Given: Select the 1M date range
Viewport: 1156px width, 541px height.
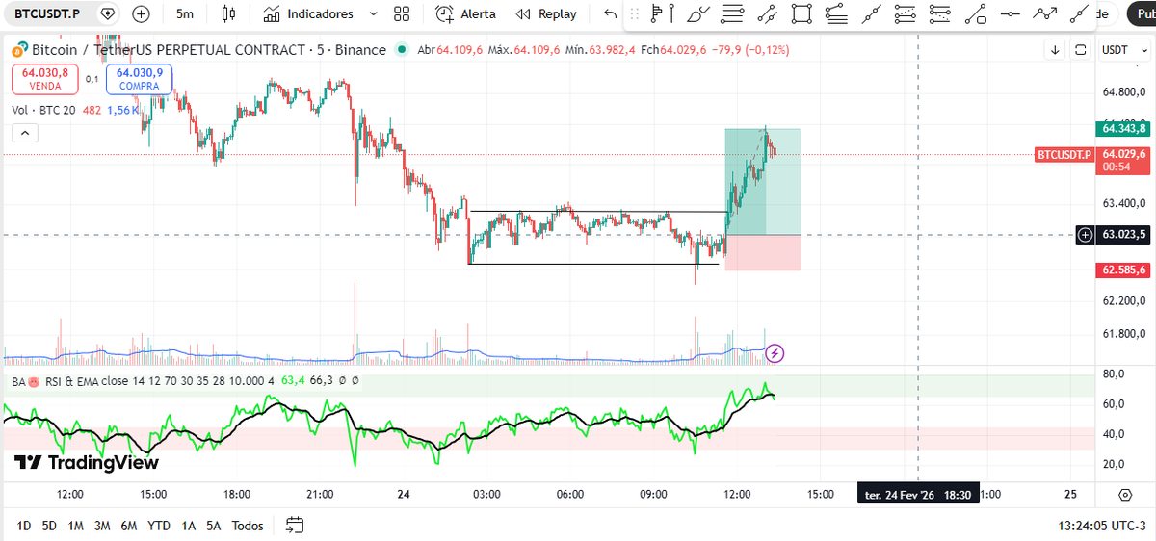Looking at the screenshot, I should coord(75,526).
